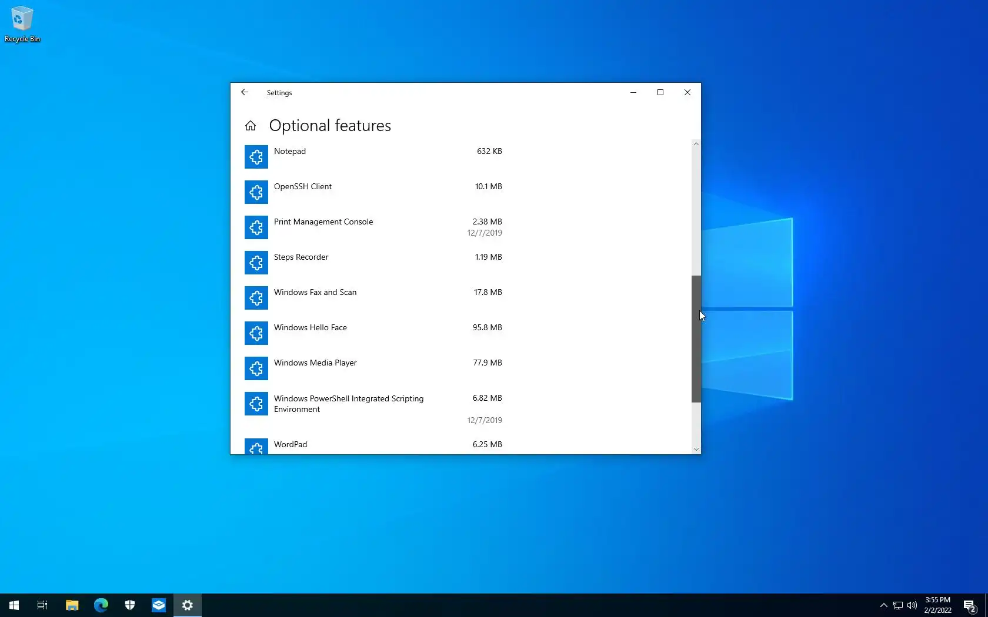
Task: Click the scrollbar thumb in the features list
Action: (696, 339)
